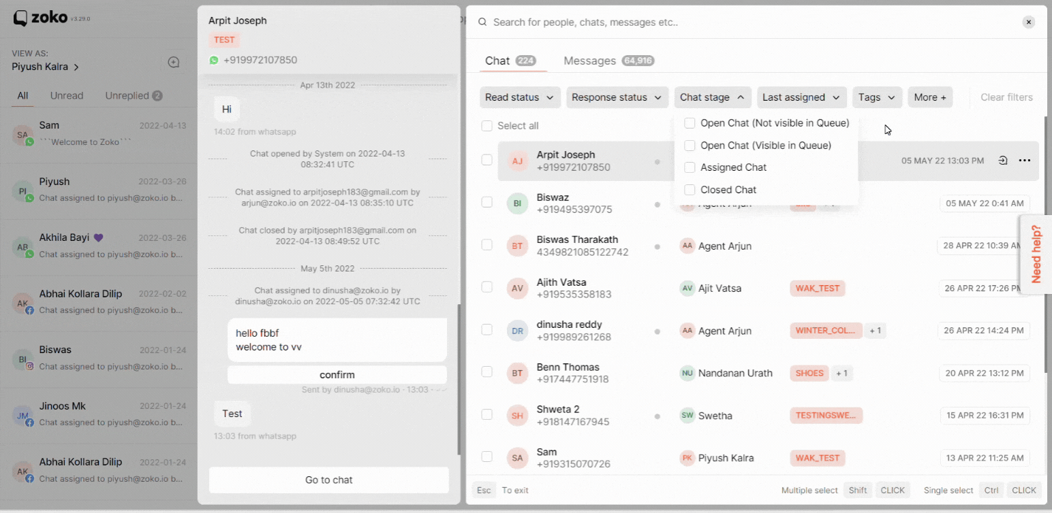
Task: Click the confirm button in message preview
Action: tap(337, 375)
